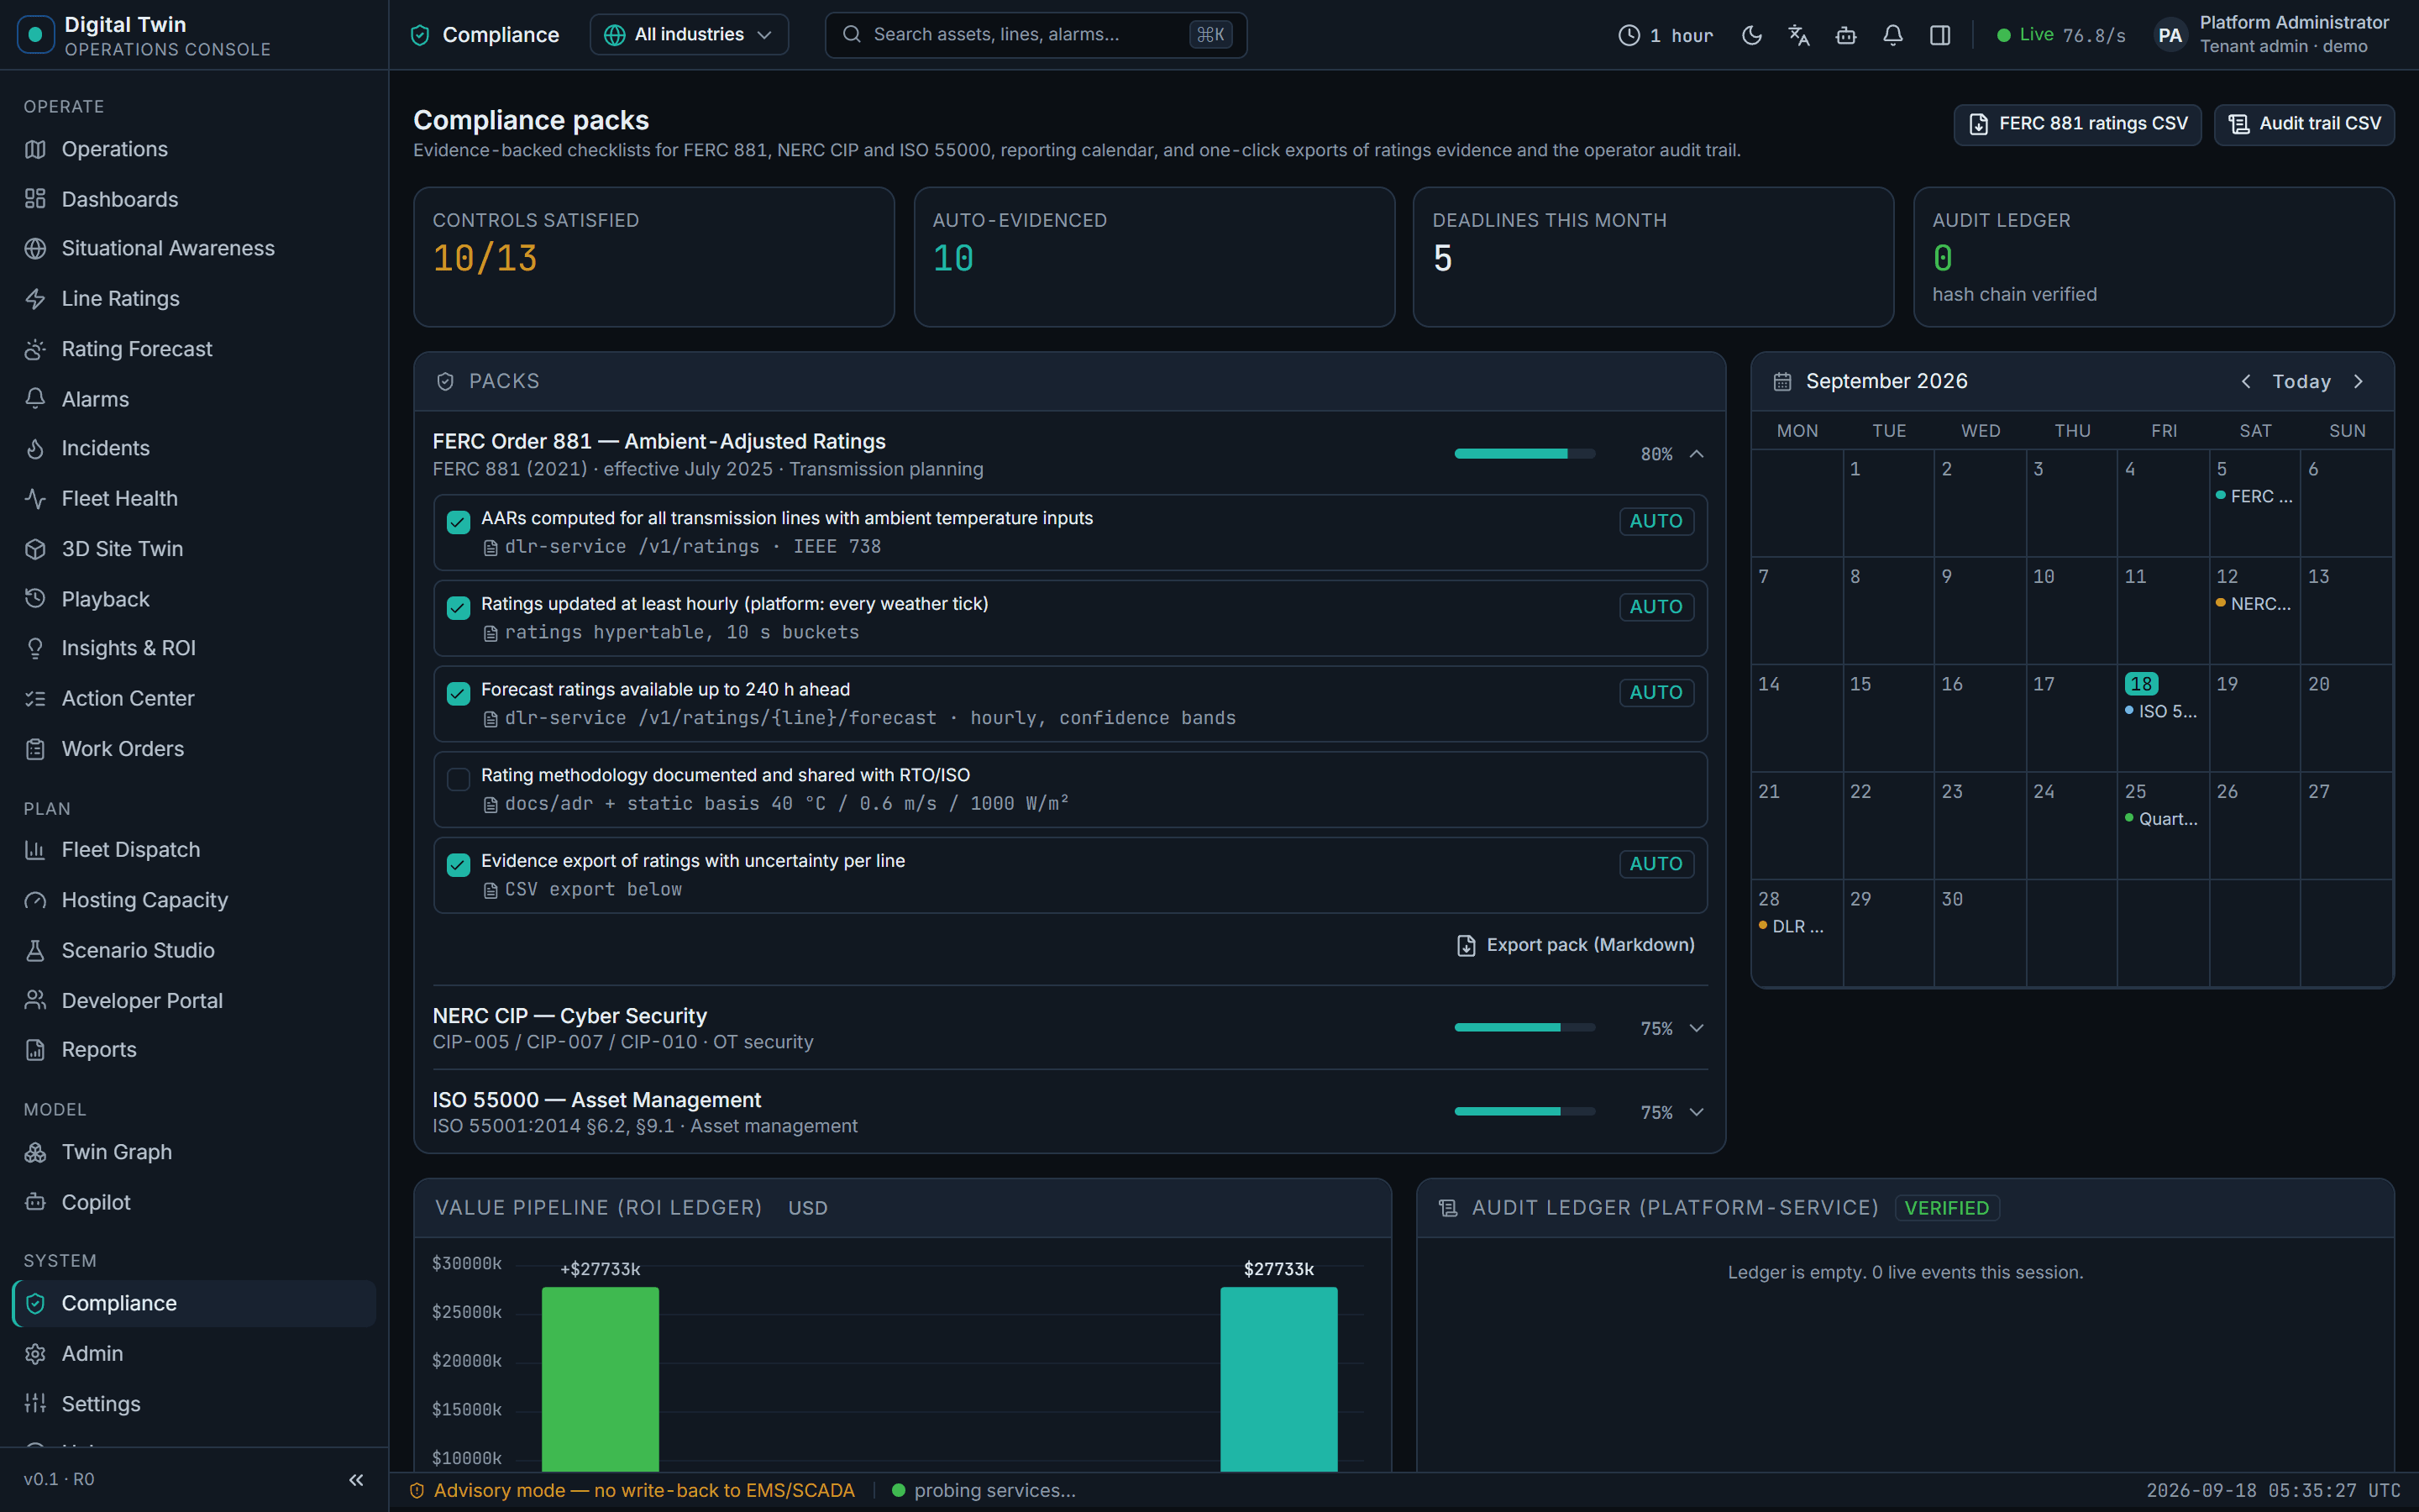2419x1512 pixels.
Task: Open Reports in the sidebar
Action: coord(194,1049)
